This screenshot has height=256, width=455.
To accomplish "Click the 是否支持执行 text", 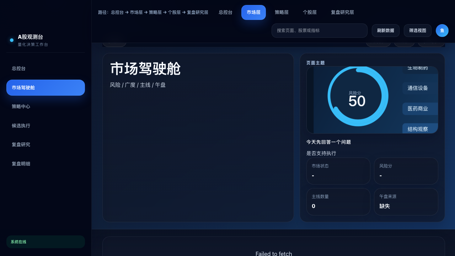I will (x=321, y=153).
